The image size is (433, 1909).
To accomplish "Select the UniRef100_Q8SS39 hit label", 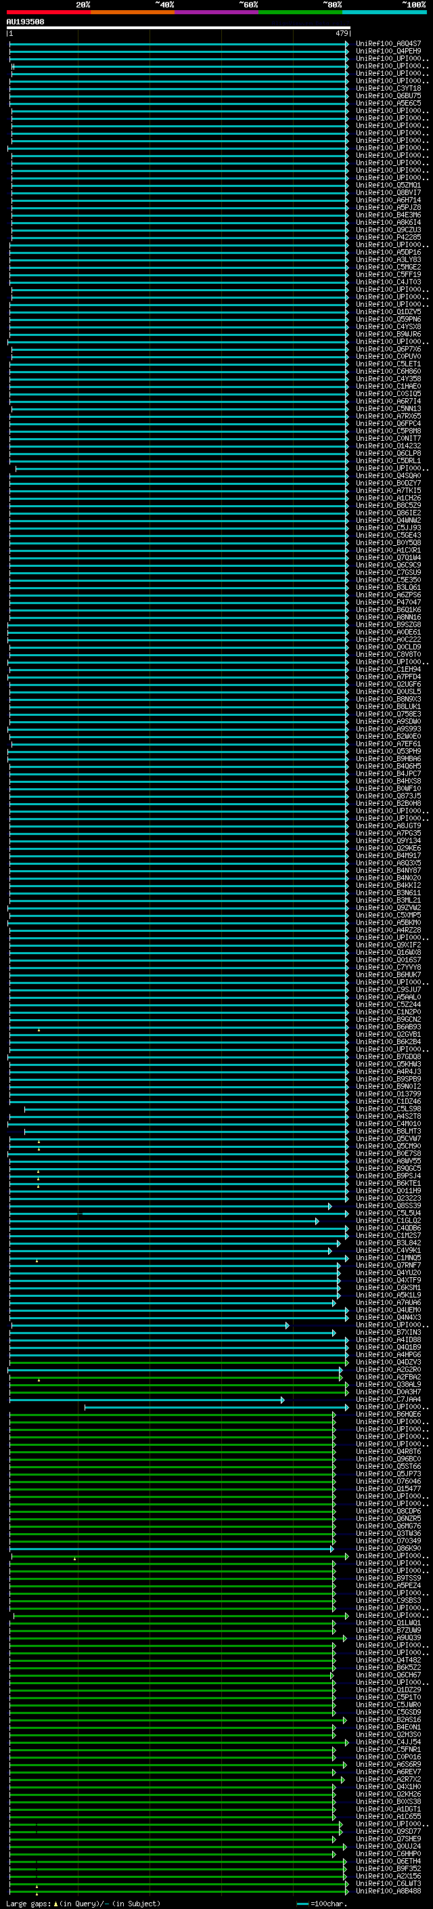I will [x=388, y=1205].
